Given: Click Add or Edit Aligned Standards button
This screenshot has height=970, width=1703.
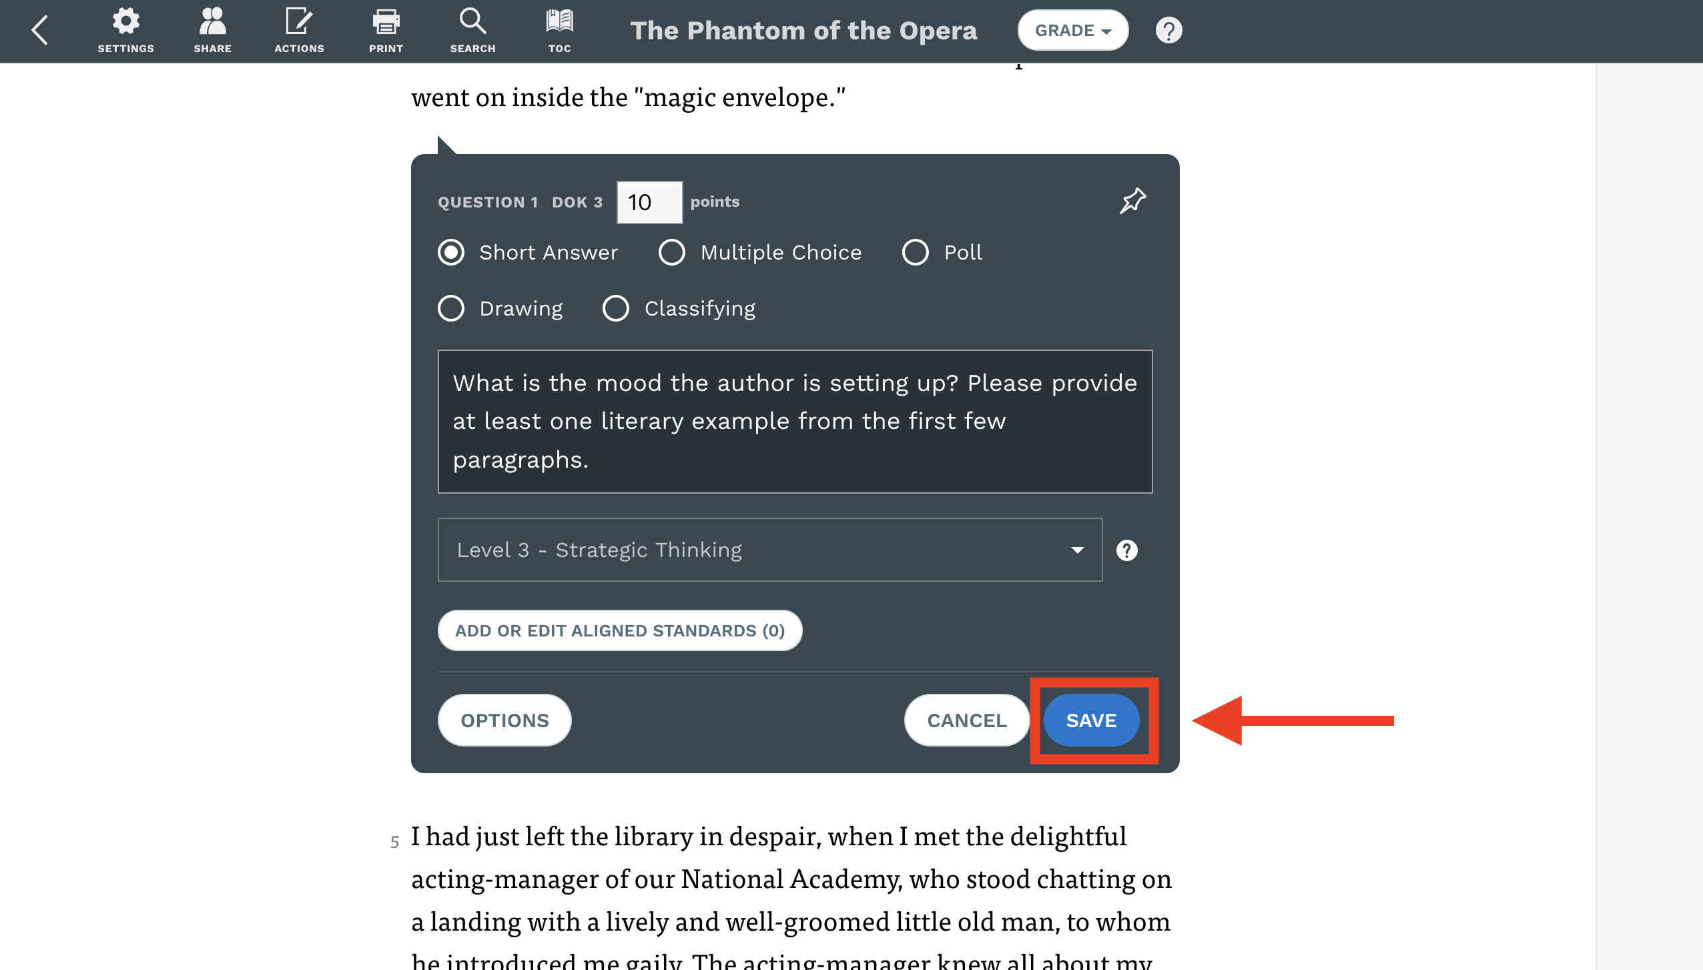Looking at the screenshot, I should (620, 630).
